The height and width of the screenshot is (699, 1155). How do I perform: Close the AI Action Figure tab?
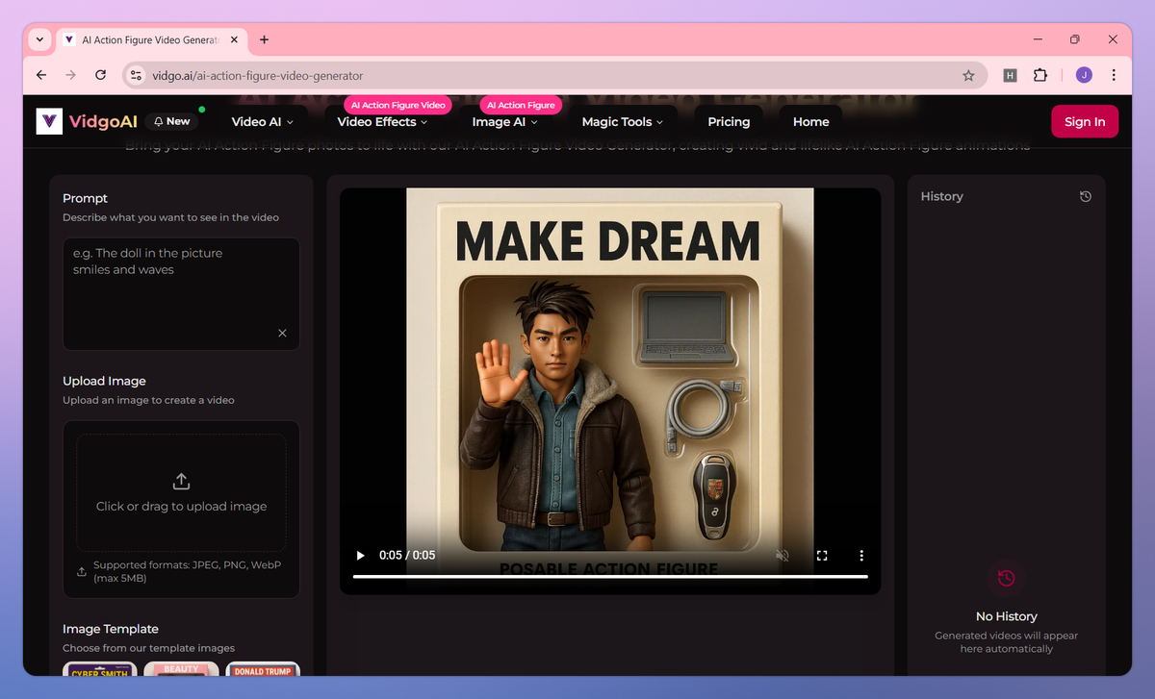click(x=235, y=39)
